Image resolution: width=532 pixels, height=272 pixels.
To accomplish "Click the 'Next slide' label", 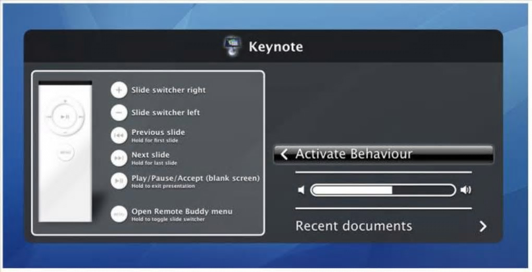I will click(x=150, y=154).
